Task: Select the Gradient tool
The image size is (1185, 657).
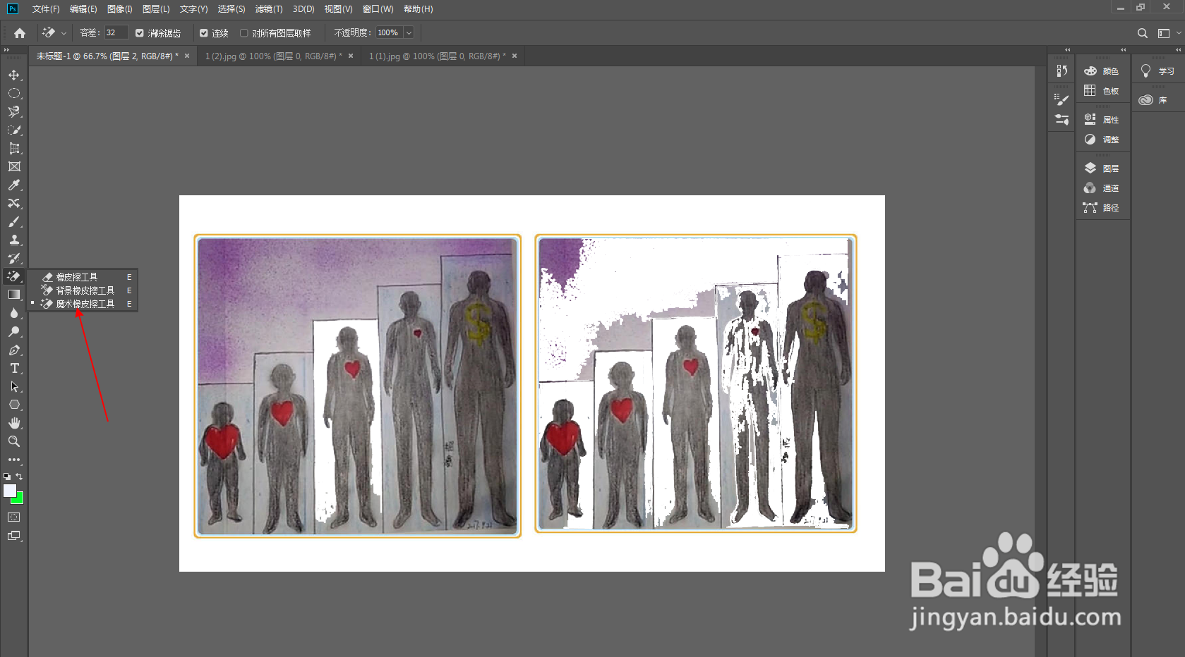Action: click(x=14, y=295)
